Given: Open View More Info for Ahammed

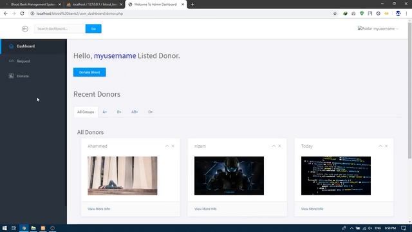Looking at the screenshot, I should (98, 209).
